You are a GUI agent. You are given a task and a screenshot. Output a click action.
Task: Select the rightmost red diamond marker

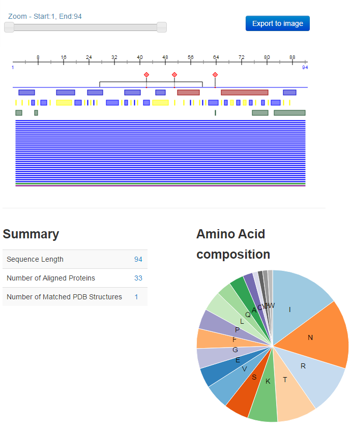click(x=215, y=75)
